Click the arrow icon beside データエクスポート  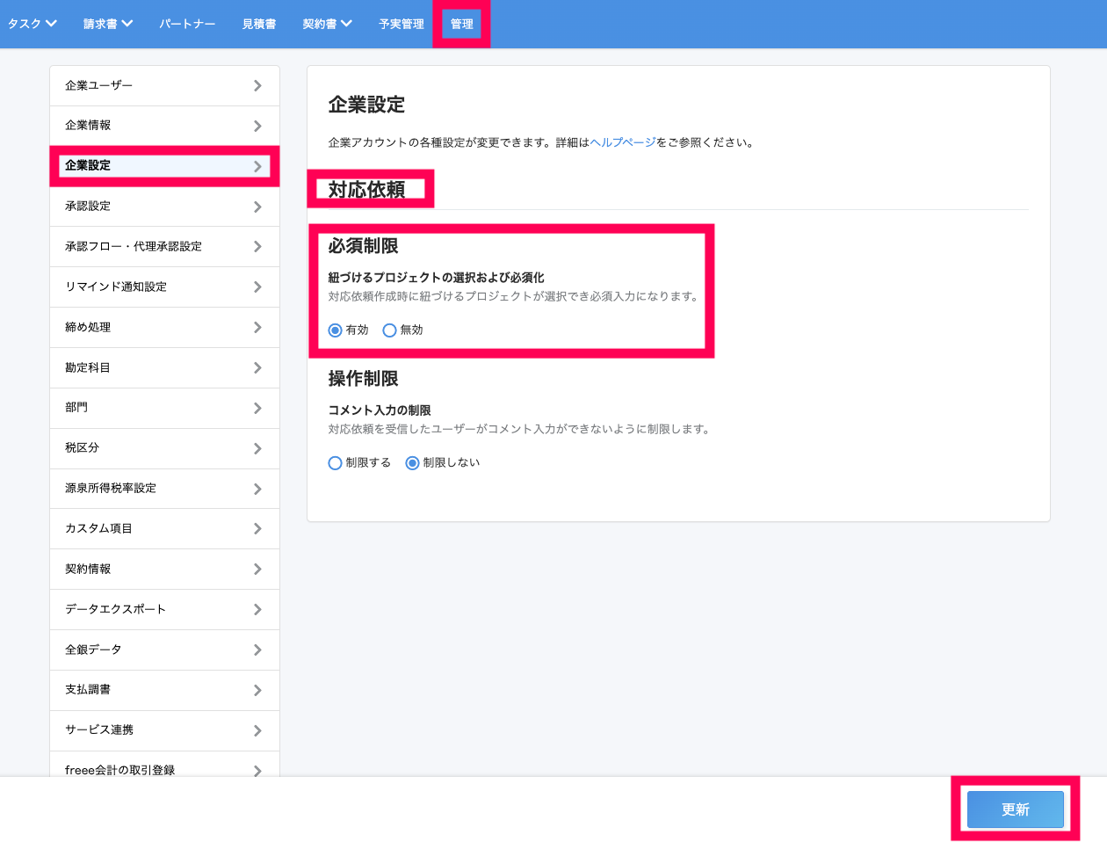[x=257, y=610]
